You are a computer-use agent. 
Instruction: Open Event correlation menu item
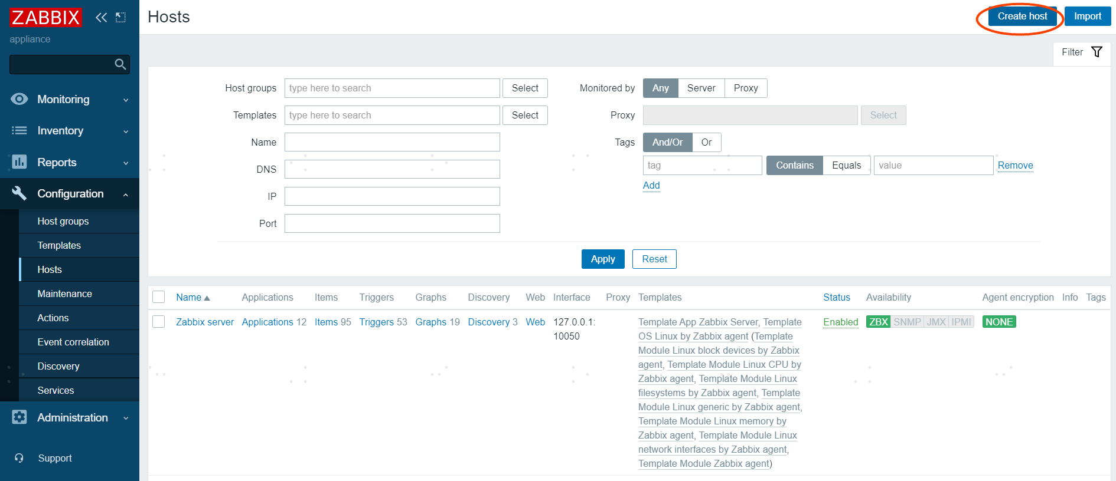click(79, 342)
